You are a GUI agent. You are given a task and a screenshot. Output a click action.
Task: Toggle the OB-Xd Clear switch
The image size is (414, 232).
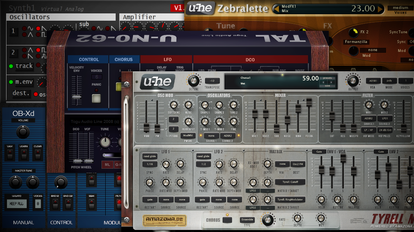(x=37, y=154)
